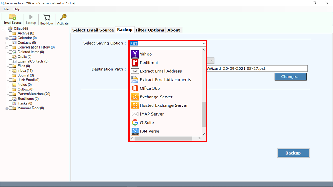
Task: Click the Activate key icon
Action: tap(63, 17)
